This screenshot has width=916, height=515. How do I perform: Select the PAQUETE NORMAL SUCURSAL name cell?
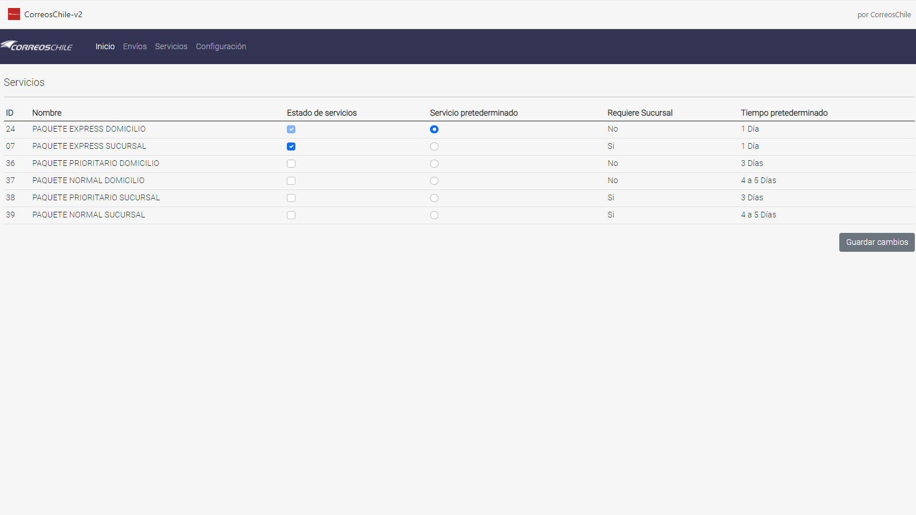point(89,215)
